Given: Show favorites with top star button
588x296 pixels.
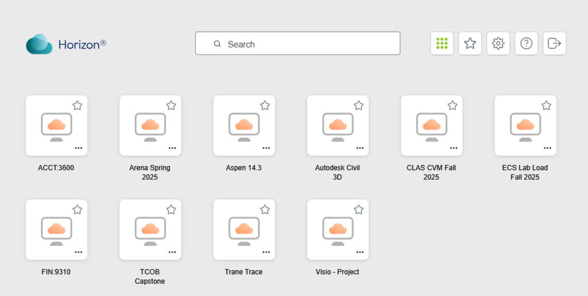Looking at the screenshot, I should [x=470, y=44].
